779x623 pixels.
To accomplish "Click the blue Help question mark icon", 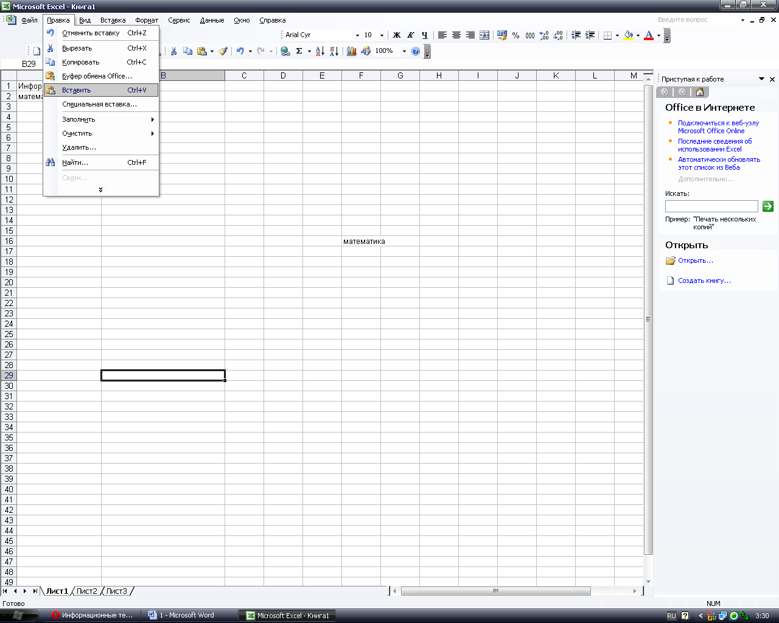I will (x=416, y=51).
